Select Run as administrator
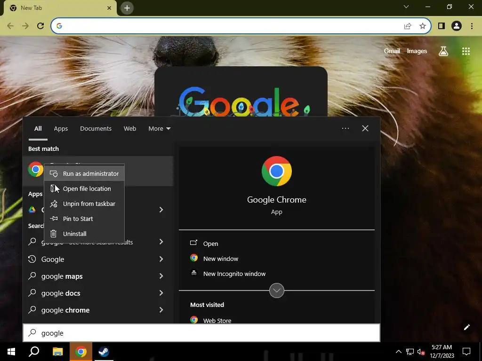The width and height of the screenshot is (482, 361). [84, 174]
